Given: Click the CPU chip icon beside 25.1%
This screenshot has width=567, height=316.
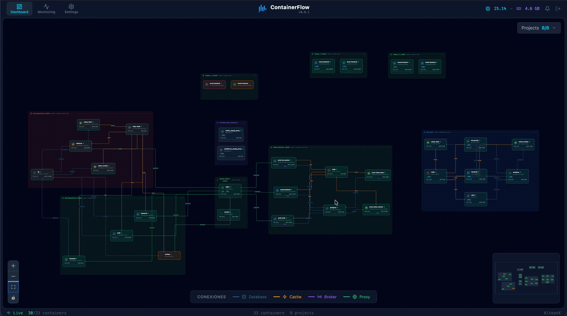Looking at the screenshot, I should coord(488,9).
